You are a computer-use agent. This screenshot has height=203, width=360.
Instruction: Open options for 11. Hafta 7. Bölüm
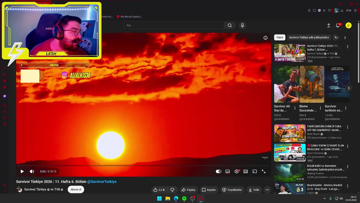[x=347, y=47]
